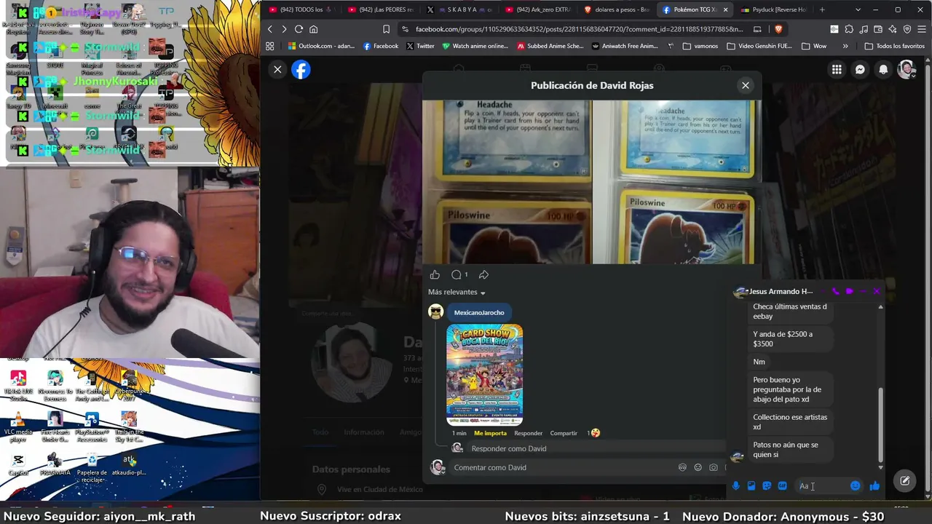Open Facebook notifications bell
The height and width of the screenshot is (524, 932).
point(883,69)
